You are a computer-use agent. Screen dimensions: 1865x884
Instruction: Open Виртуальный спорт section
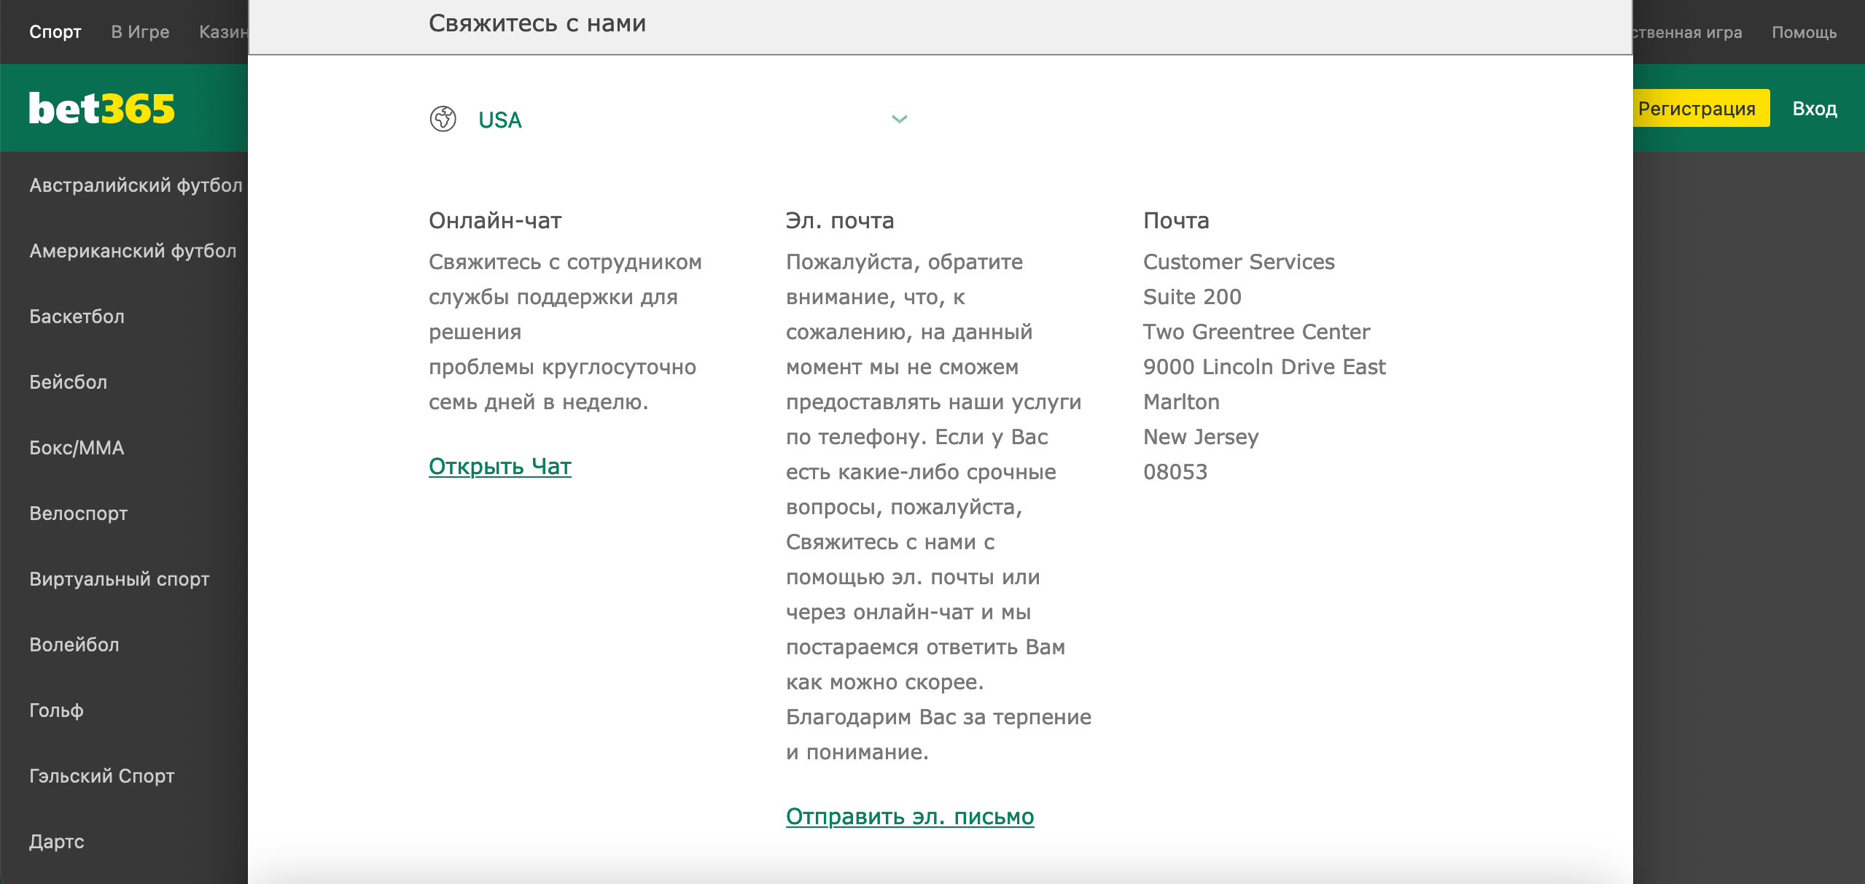click(x=119, y=579)
